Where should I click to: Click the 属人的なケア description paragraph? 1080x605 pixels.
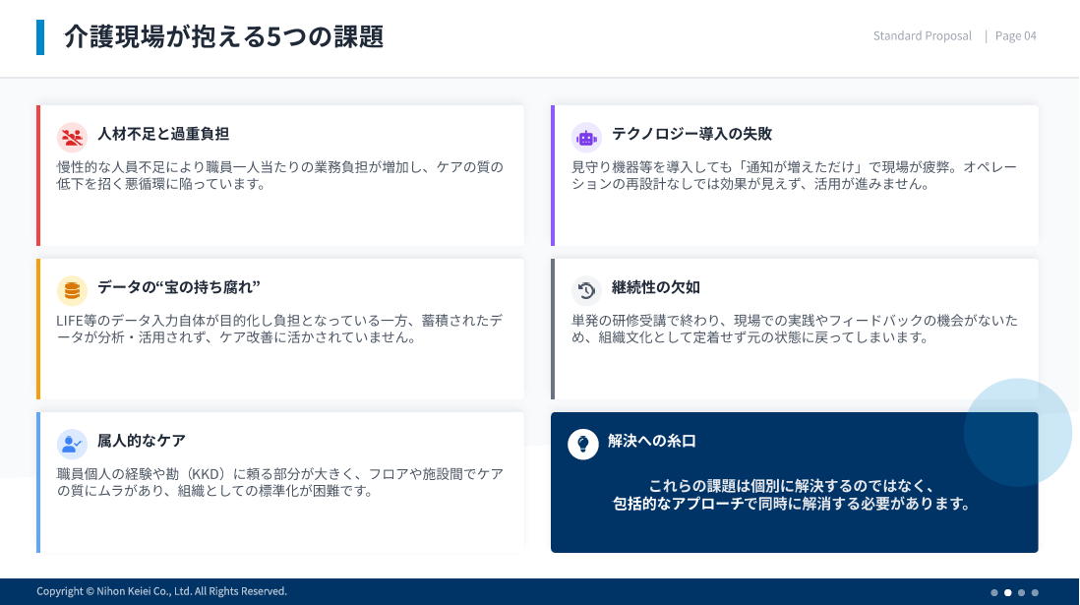tap(280, 482)
